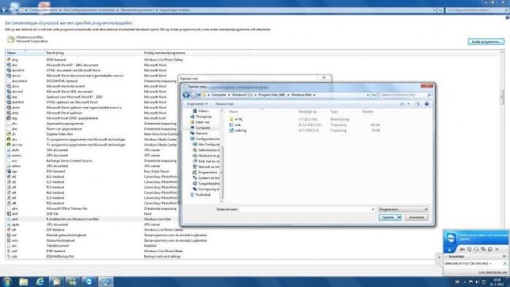This screenshot has height=287, width=510.
Task: Toggle the preview pane in file dialog
Action: [x=417, y=104]
